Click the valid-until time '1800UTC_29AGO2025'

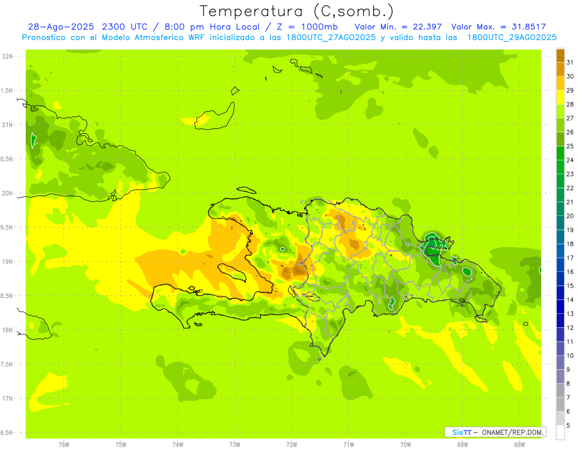(512, 37)
